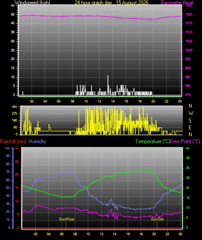Image resolution: width=202 pixels, height=240 pixels.
Task: Click the "08" hour label under temperature chart
Action: [75, 234]
